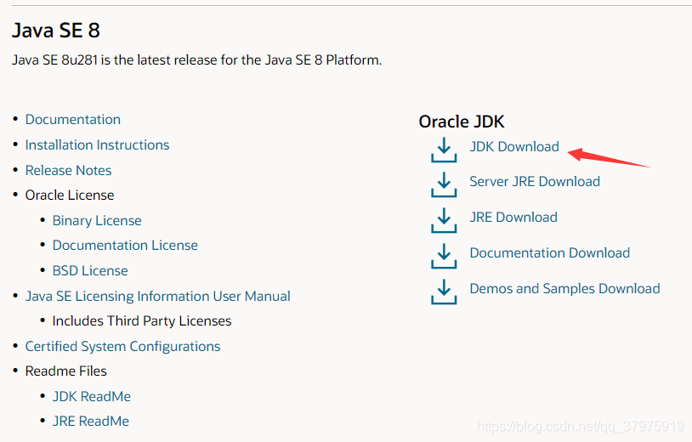Open the Binary License link

(x=97, y=220)
